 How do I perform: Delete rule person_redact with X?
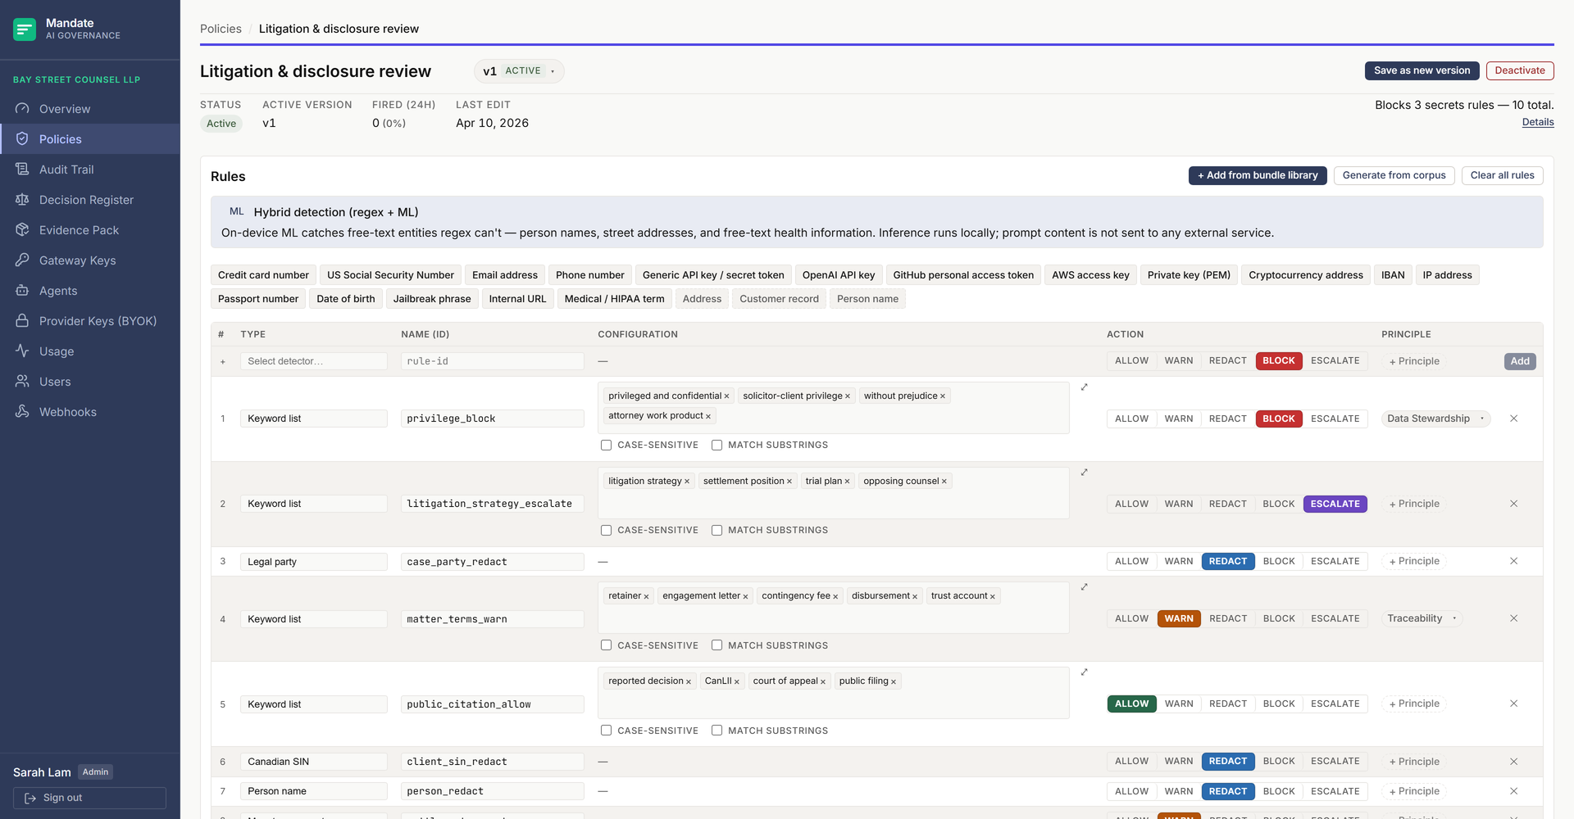(1513, 791)
